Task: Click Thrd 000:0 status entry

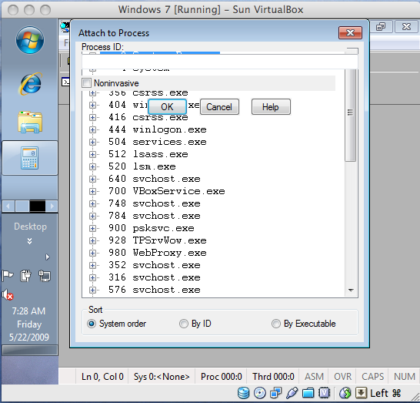Action: click(x=273, y=377)
